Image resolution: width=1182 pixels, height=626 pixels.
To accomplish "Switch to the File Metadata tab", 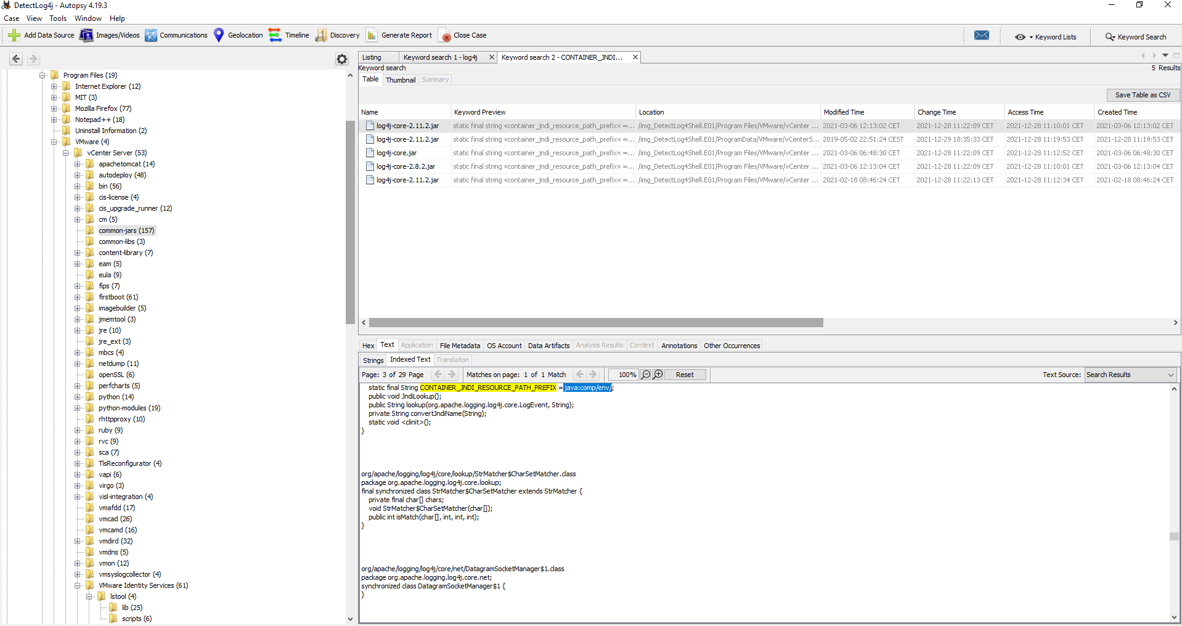I will pyautogui.click(x=459, y=346).
